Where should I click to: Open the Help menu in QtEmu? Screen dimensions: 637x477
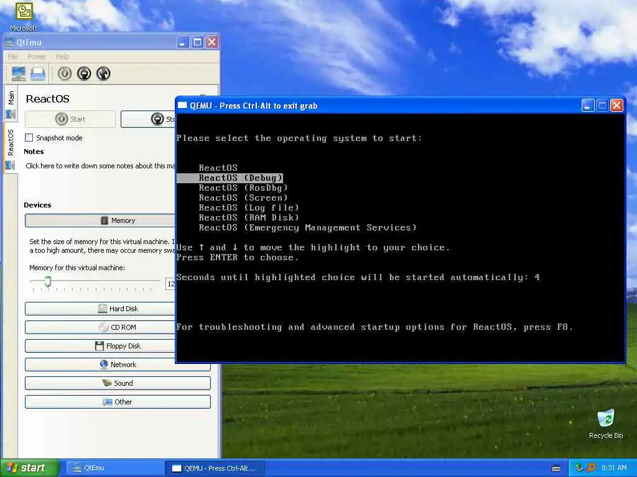pos(62,57)
